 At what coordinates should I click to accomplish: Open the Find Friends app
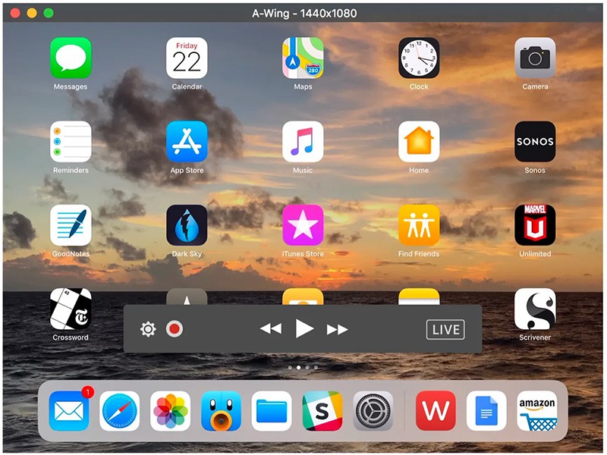tap(419, 225)
